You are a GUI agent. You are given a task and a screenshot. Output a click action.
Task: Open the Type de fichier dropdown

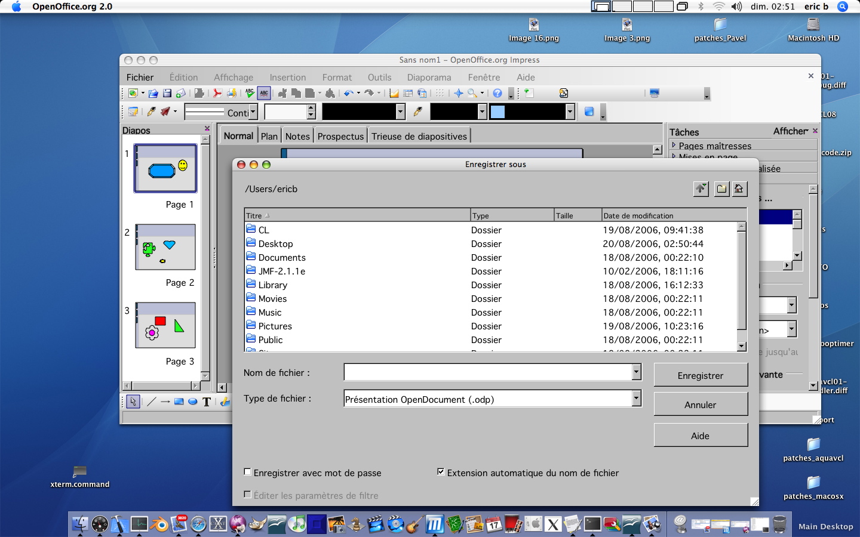[637, 398]
